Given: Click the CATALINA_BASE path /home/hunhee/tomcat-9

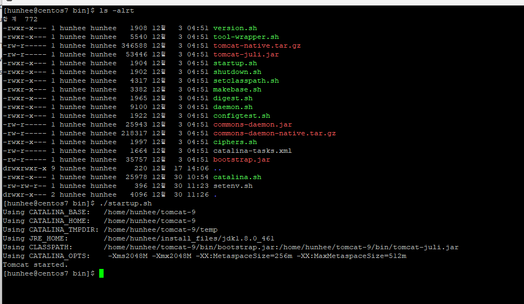Looking at the screenshot, I should coord(150,212).
